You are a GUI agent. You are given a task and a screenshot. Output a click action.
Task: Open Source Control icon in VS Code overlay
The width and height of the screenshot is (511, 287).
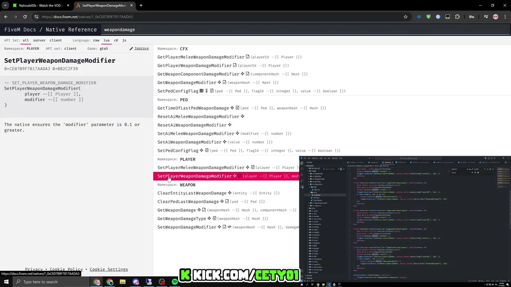[x=301, y=175]
